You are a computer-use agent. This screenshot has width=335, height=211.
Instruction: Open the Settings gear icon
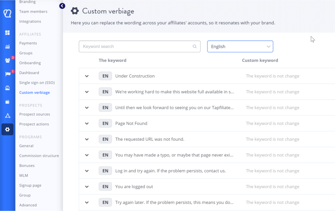click(7, 129)
